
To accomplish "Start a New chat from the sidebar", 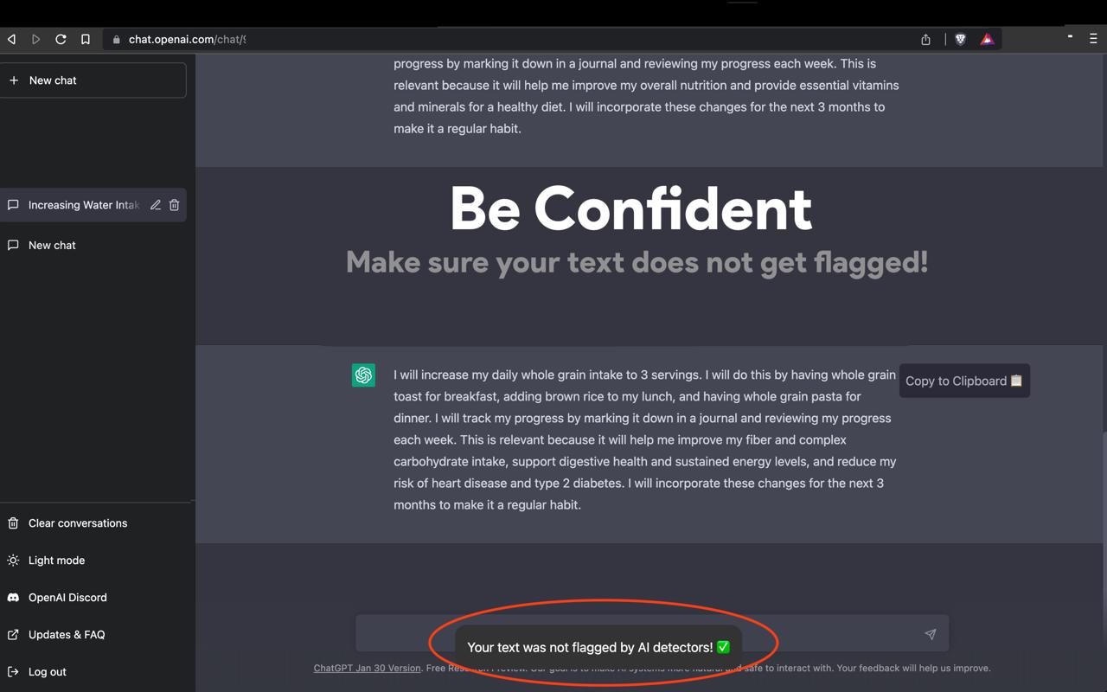I will tap(93, 80).
